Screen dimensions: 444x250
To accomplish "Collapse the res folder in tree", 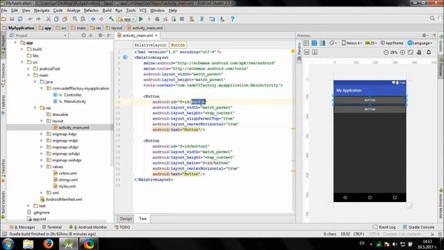I will tap(35, 108).
